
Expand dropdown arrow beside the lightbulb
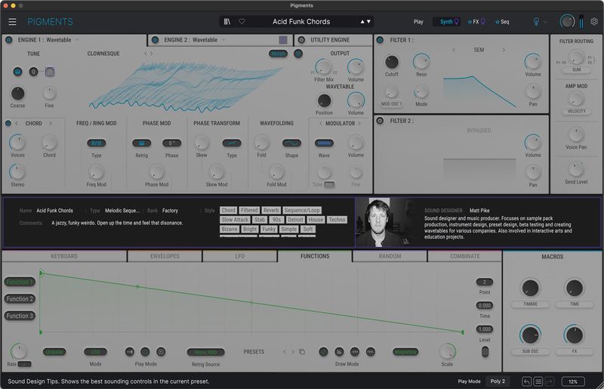[x=545, y=22]
